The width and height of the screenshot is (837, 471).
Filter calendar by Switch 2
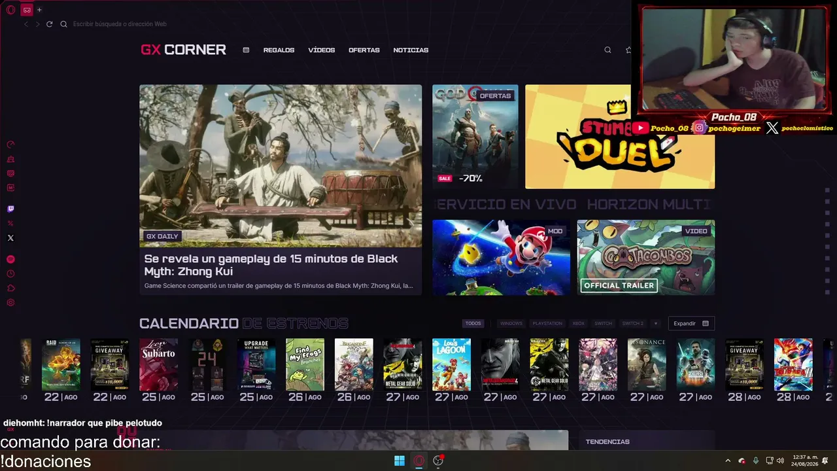point(632,323)
